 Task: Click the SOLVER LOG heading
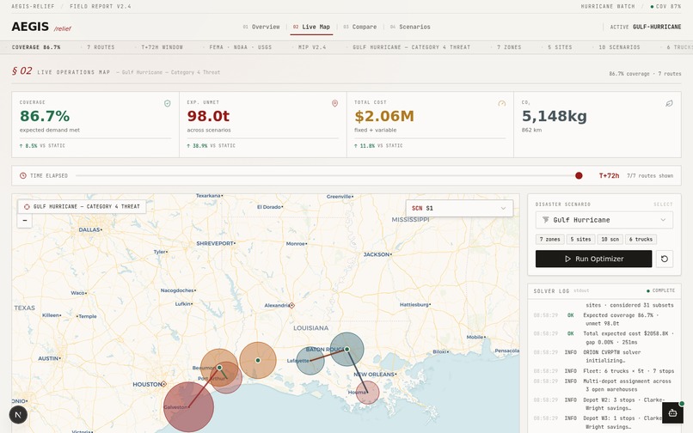pos(551,290)
